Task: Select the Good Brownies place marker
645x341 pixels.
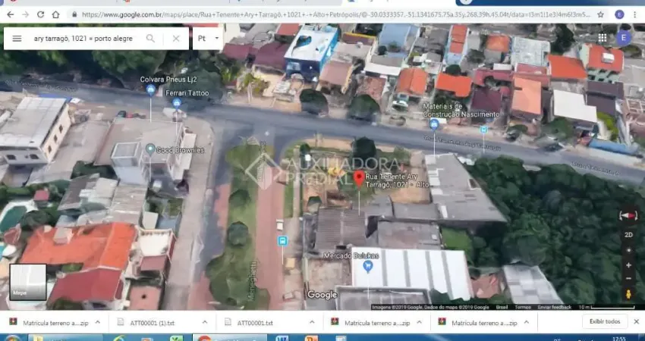Action: 150,149
